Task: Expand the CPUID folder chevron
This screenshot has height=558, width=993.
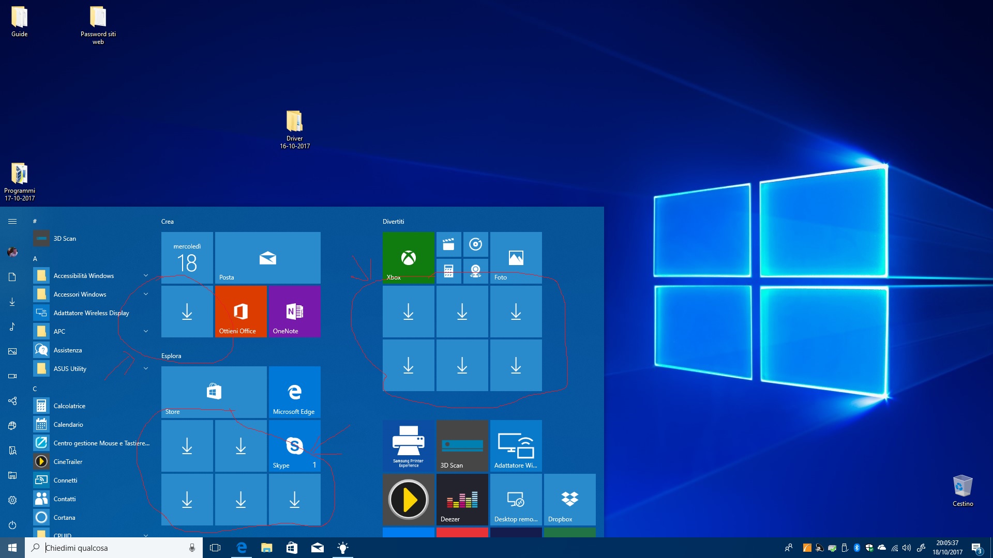Action: 145,535
